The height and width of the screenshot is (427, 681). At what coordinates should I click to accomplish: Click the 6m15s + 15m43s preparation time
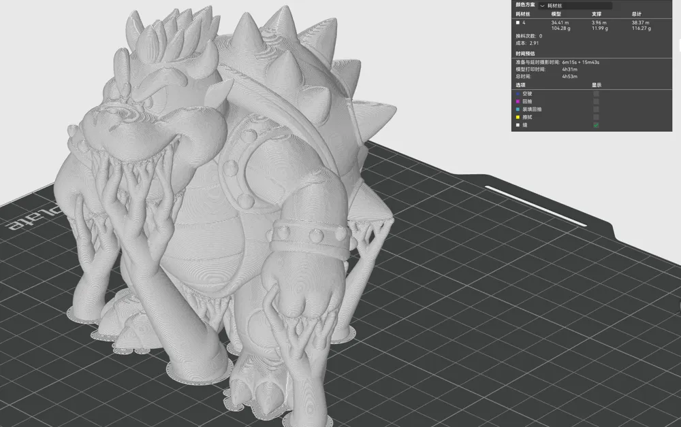(x=581, y=63)
